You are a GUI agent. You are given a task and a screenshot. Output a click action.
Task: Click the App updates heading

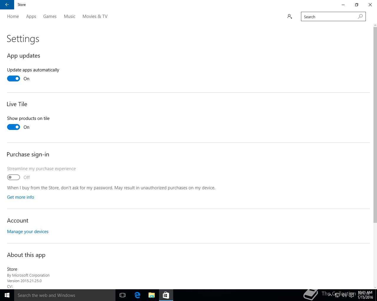point(24,56)
